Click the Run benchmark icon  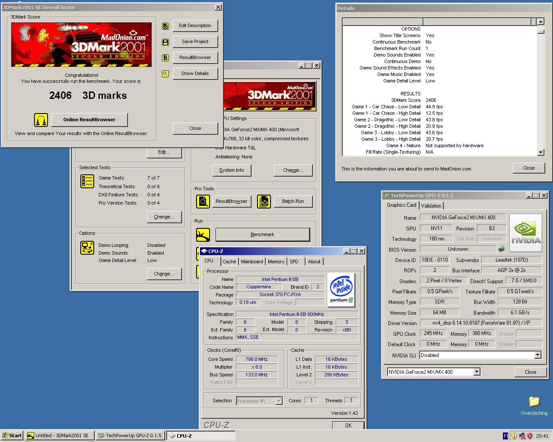(203, 235)
